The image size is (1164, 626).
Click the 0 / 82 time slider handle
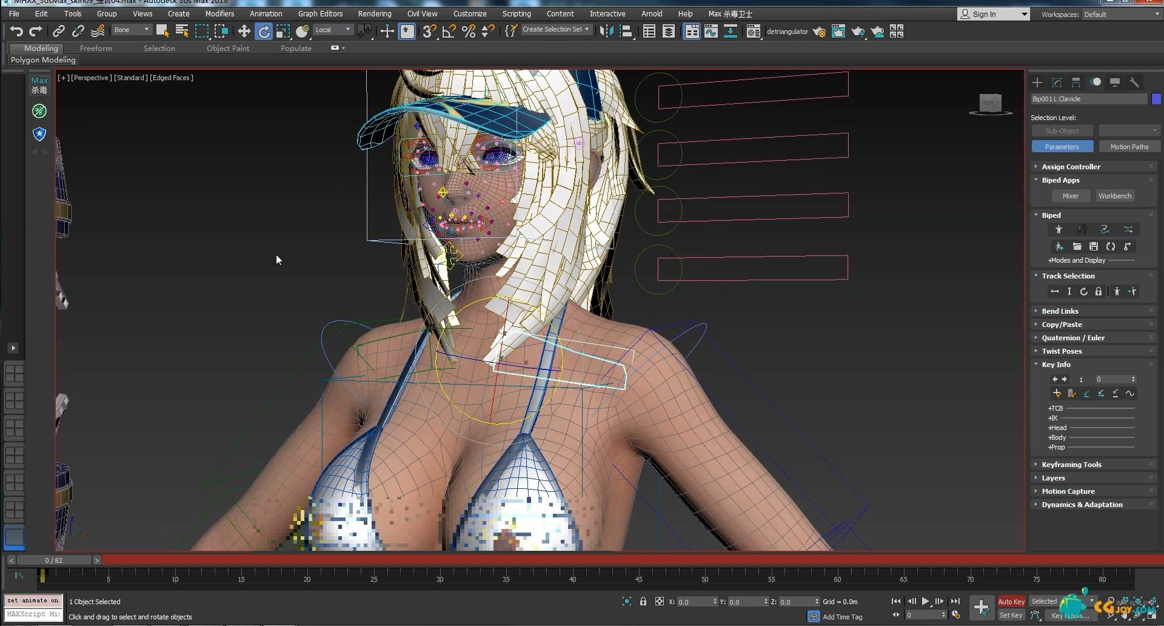click(54, 560)
